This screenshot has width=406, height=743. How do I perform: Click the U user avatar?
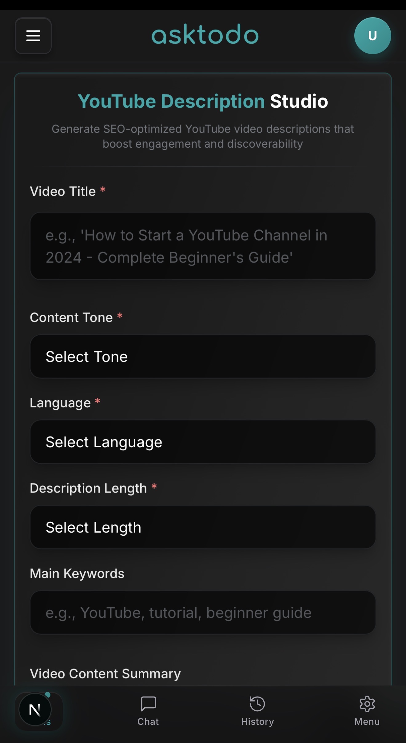tap(373, 35)
